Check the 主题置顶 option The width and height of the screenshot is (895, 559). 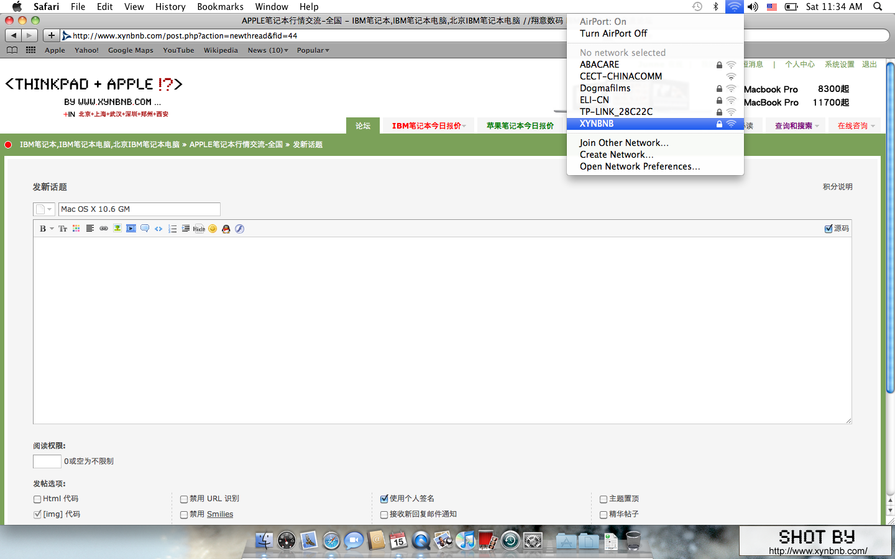click(604, 499)
